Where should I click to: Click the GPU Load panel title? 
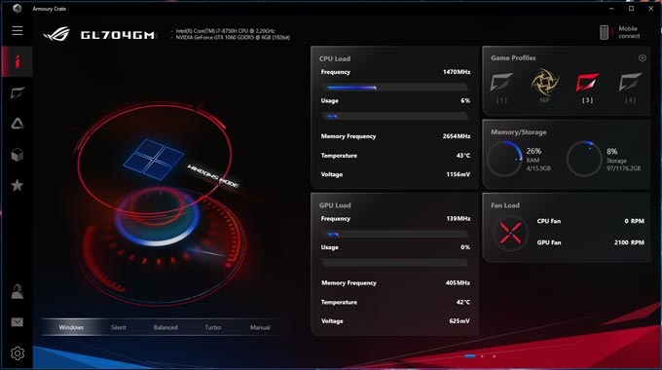(x=335, y=205)
